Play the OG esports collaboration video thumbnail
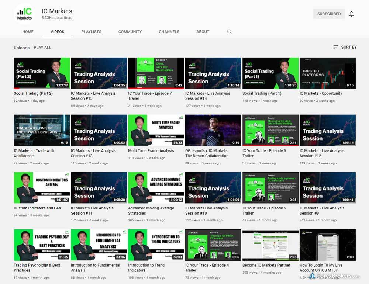The width and height of the screenshot is (369, 284). [213, 130]
